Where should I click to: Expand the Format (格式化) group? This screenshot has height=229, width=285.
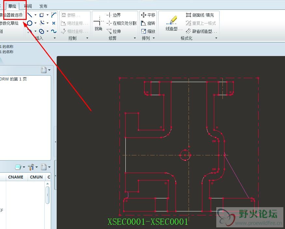tap(216, 38)
